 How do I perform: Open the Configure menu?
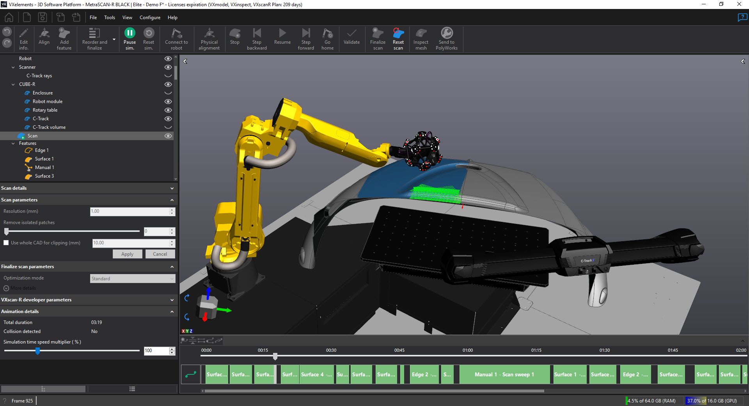coord(150,18)
